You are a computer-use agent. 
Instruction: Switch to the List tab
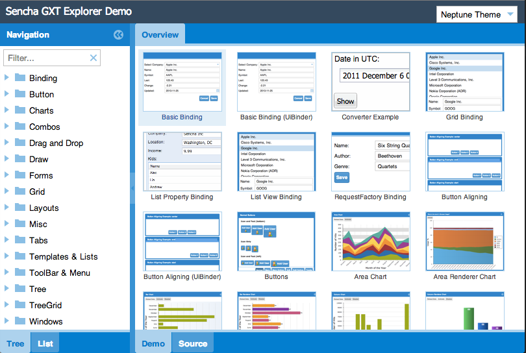pos(45,343)
